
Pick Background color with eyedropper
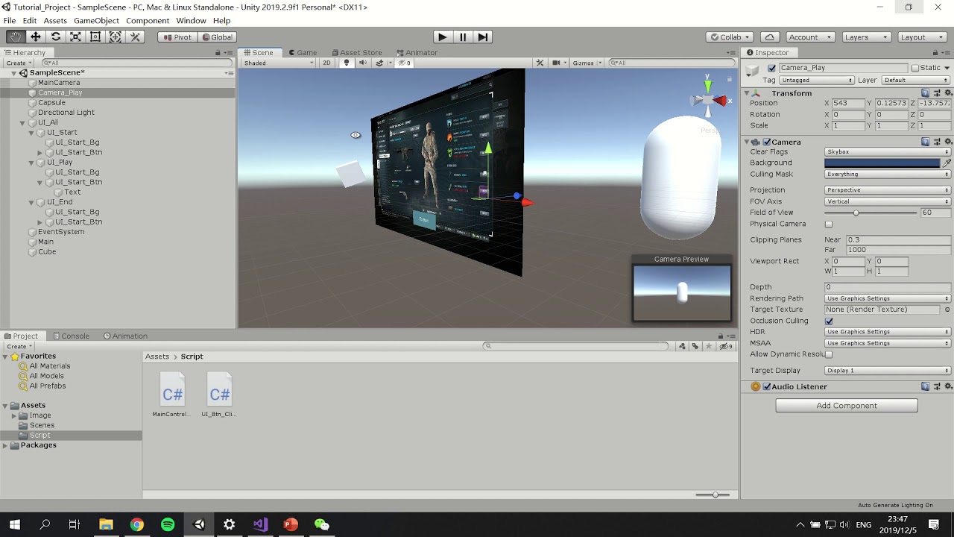tap(947, 163)
